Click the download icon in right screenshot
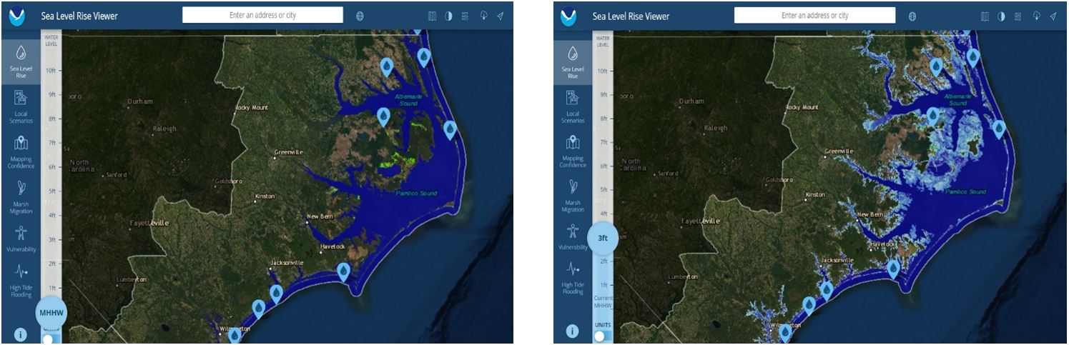1069x345 pixels. 1036,16
